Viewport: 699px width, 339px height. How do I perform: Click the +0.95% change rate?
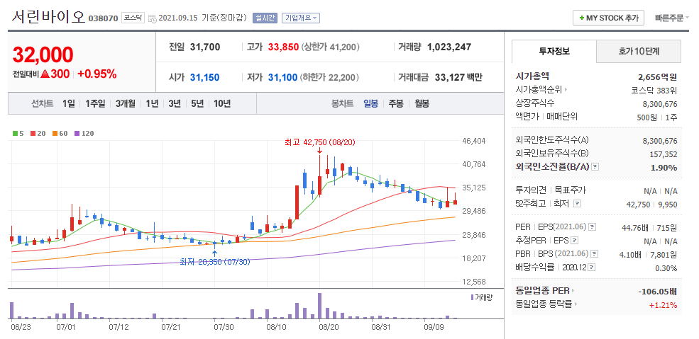[x=97, y=74]
